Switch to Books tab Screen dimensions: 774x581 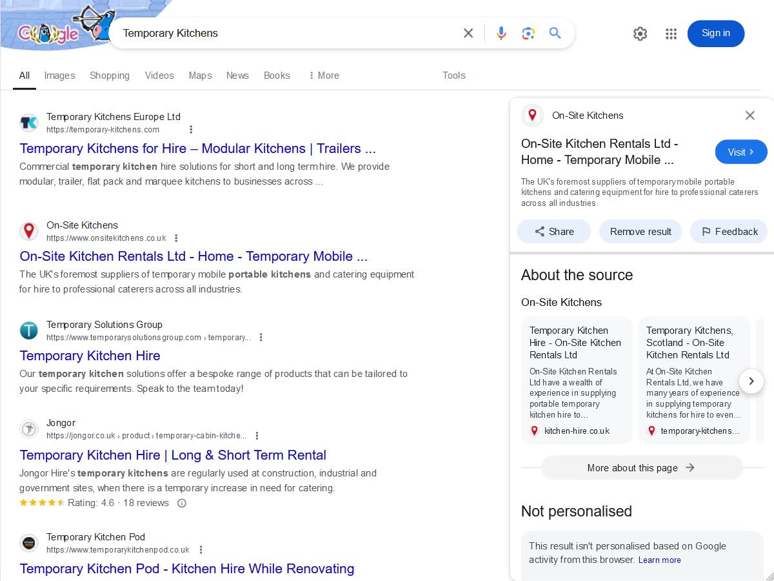[277, 76]
